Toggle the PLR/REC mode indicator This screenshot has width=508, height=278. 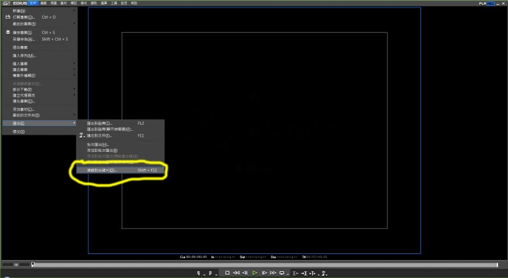487,3
